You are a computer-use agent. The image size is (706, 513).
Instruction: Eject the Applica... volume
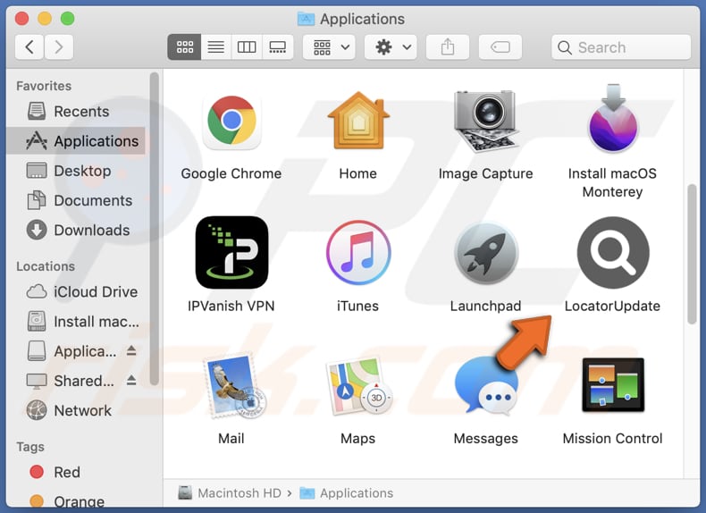point(131,351)
